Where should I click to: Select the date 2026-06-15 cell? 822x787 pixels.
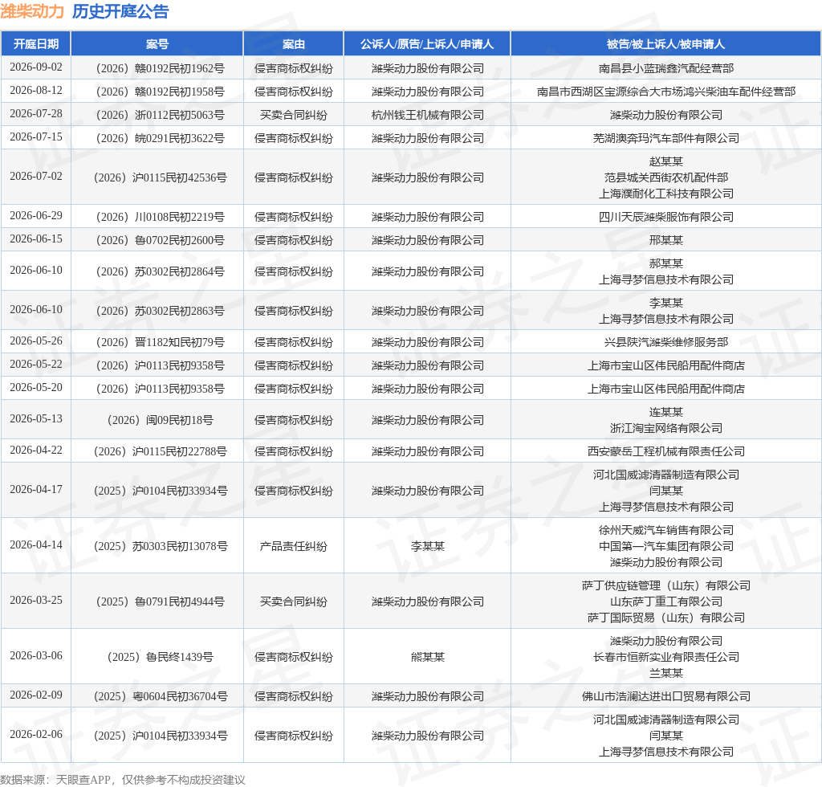[35, 239]
